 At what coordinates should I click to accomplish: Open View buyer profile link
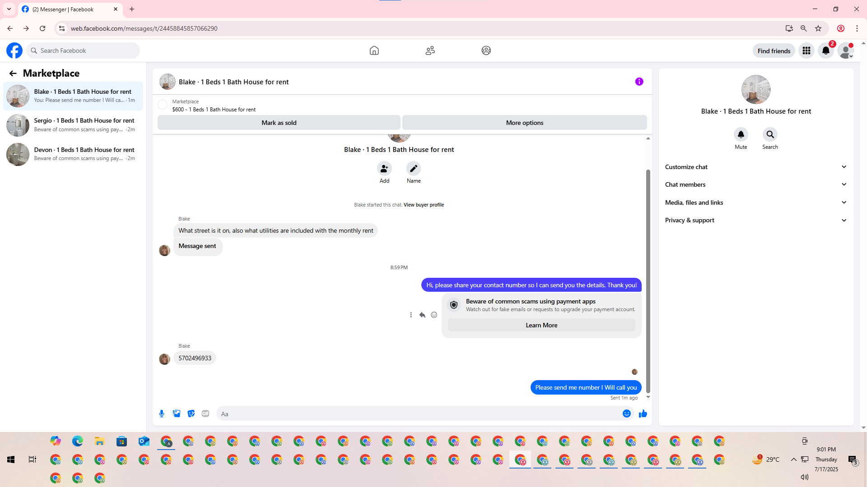[x=424, y=205]
